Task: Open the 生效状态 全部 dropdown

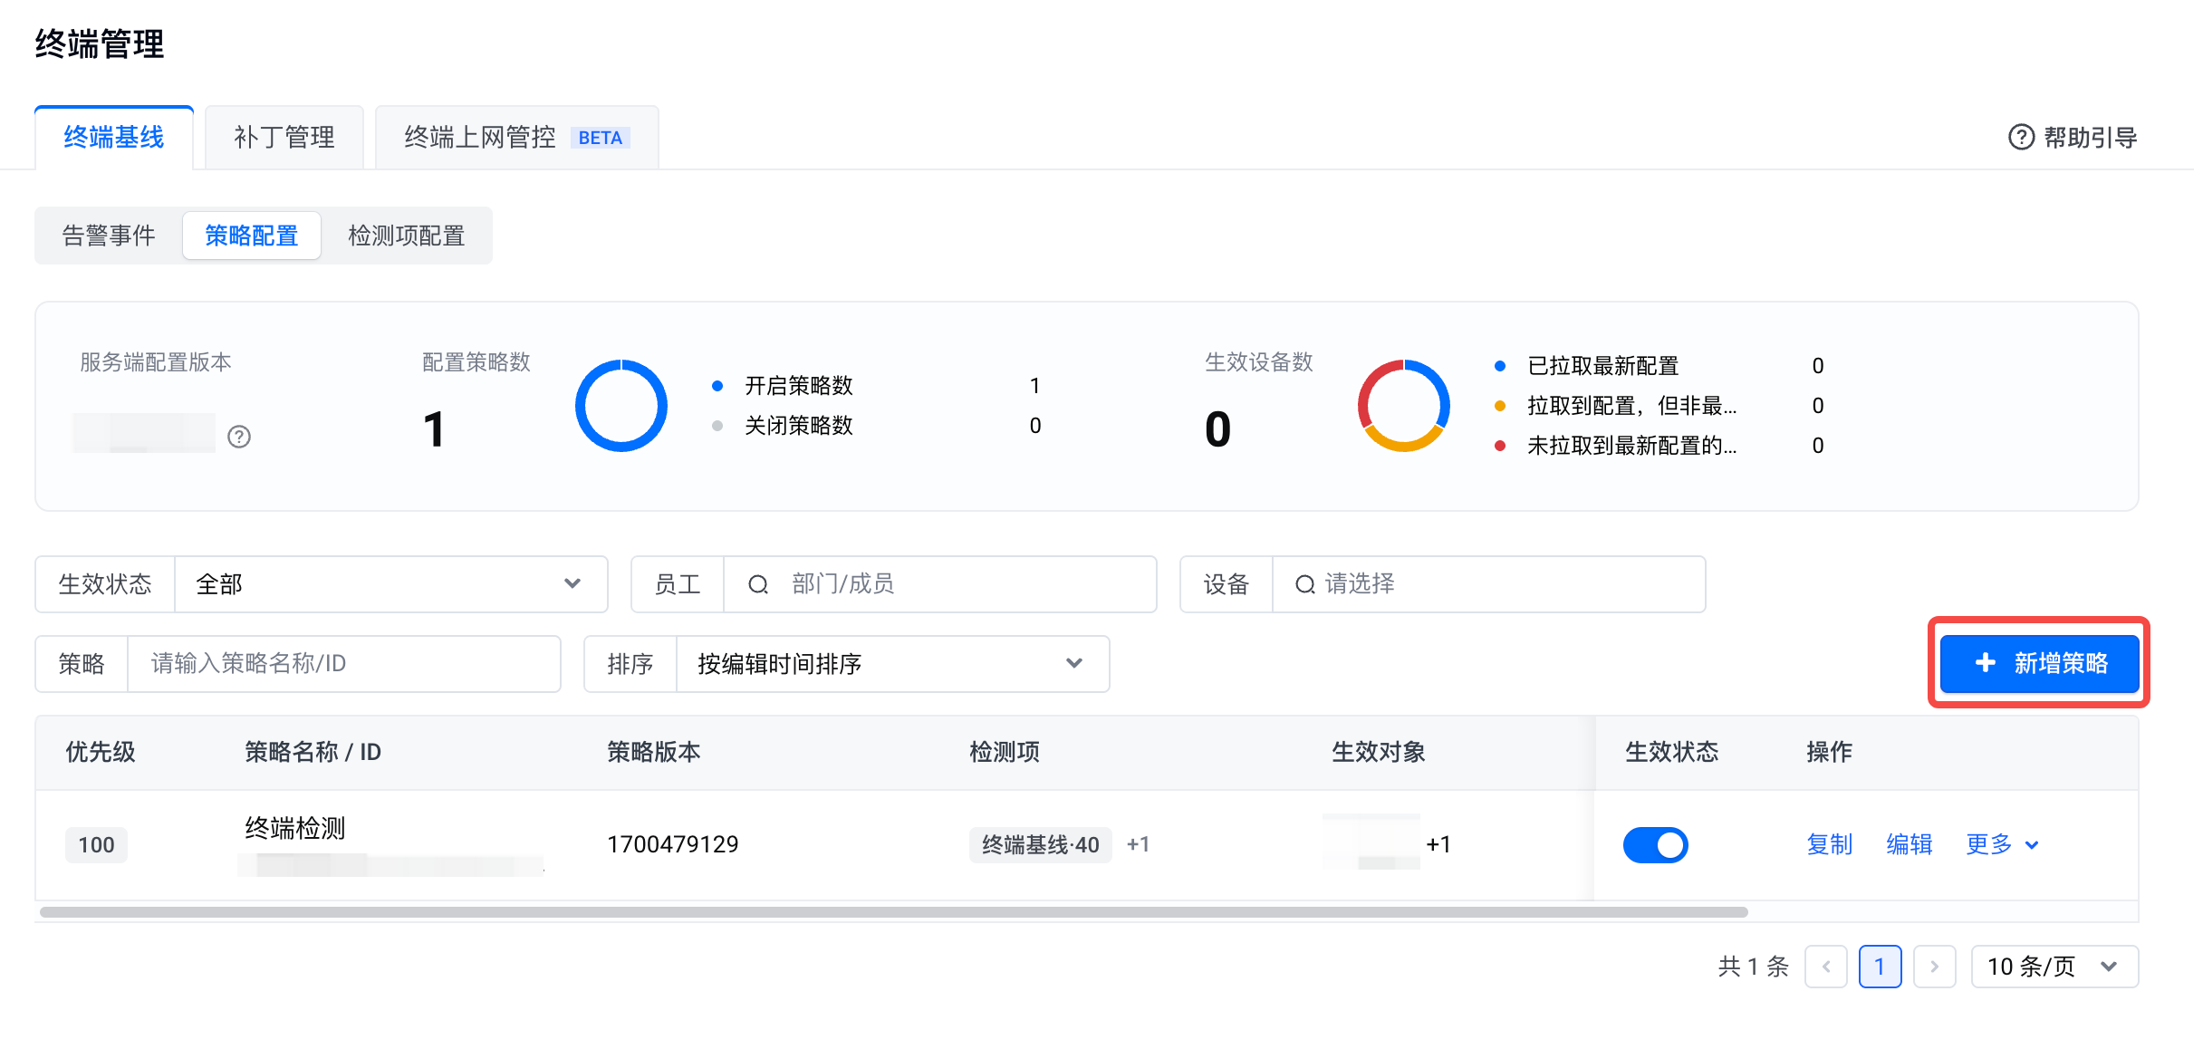Action: pyautogui.click(x=390, y=584)
